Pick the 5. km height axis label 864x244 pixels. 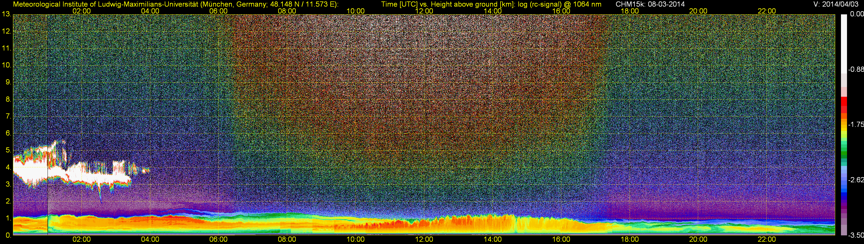point(9,150)
